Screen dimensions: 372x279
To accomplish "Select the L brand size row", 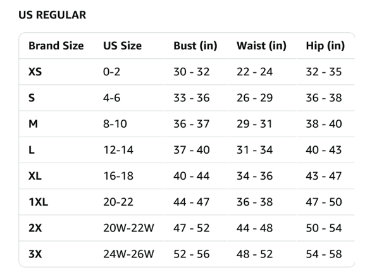I will 187,150.
